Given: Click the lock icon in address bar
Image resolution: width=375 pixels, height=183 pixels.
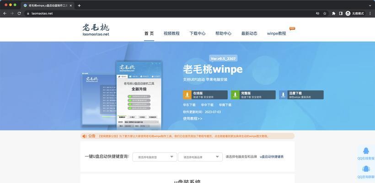Looking at the screenshot, I should [x=28, y=14].
